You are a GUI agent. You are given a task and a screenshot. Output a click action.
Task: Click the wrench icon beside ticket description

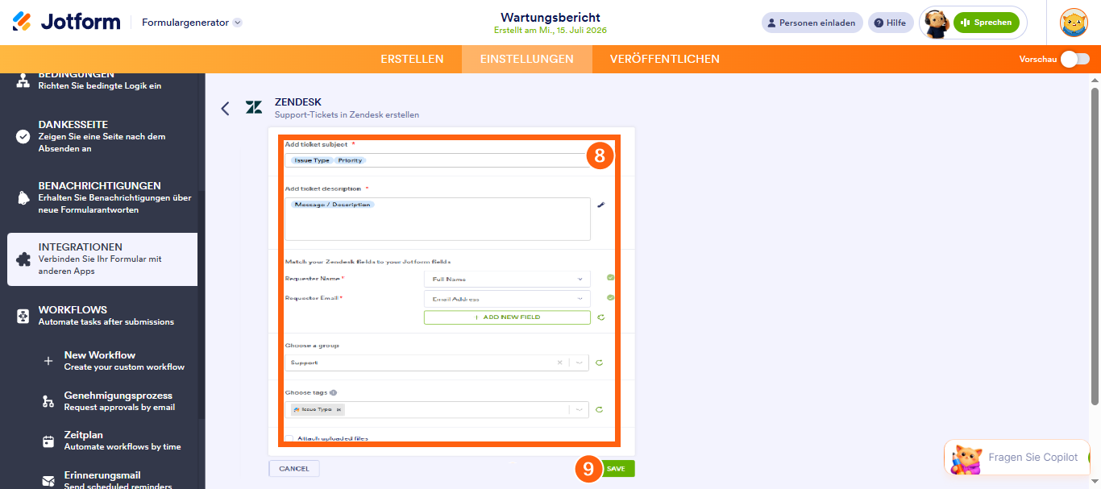600,205
